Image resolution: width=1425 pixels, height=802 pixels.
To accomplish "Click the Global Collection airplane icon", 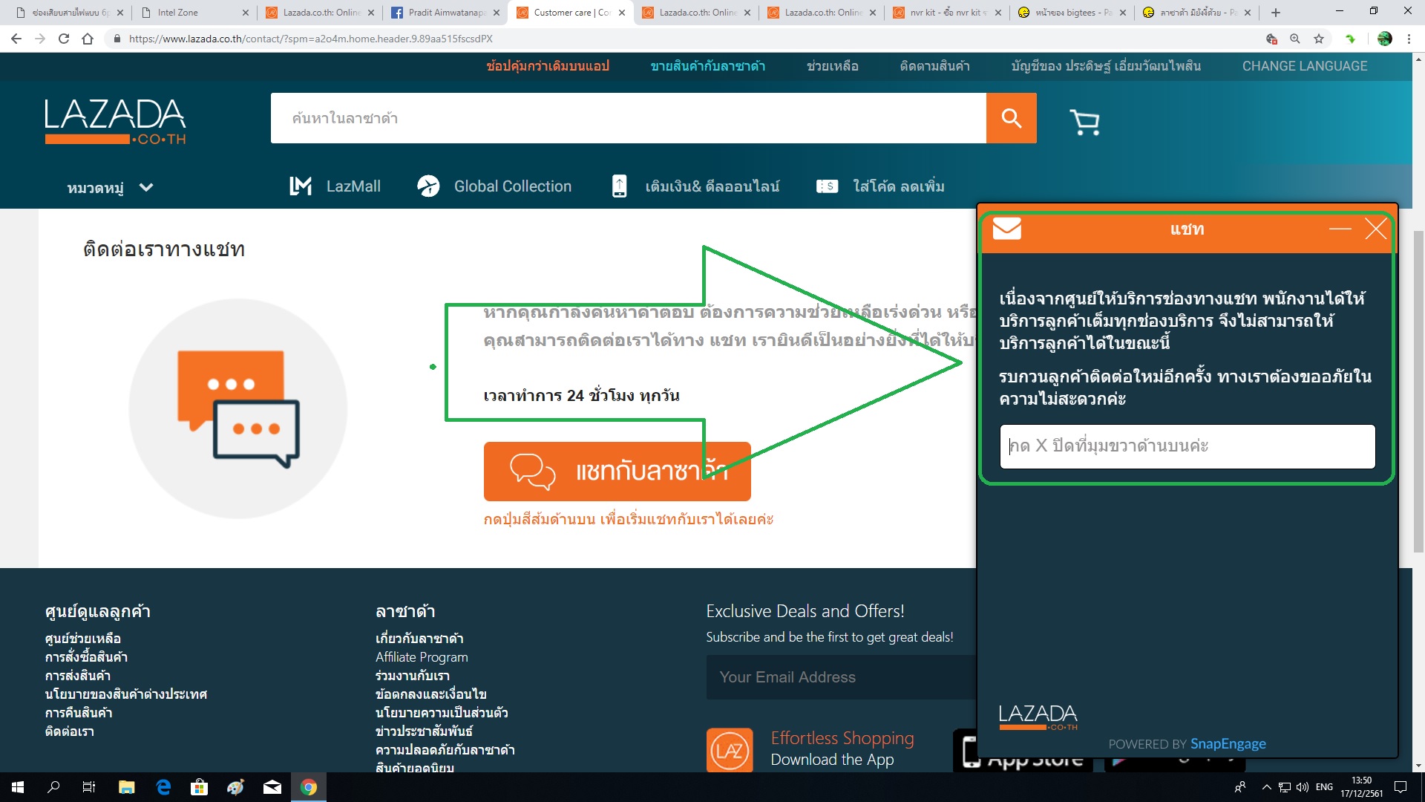I will pos(428,186).
